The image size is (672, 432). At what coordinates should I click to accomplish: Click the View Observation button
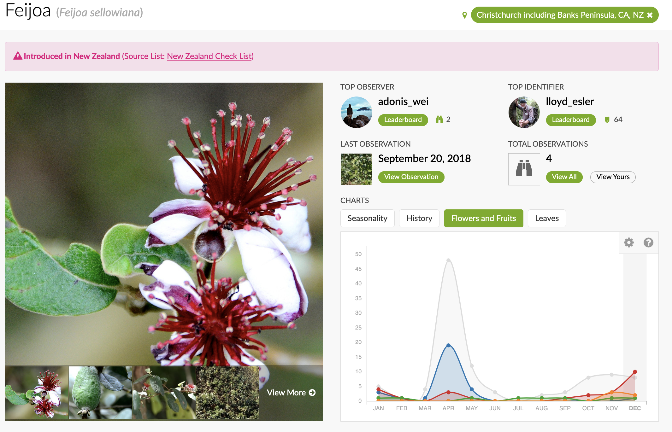[x=411, y=177]
